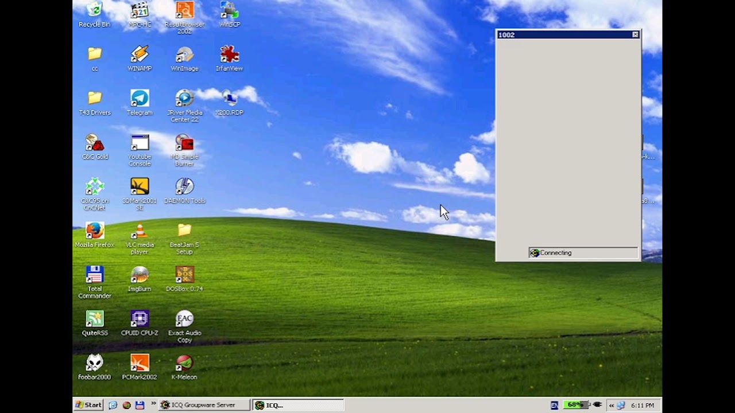Launch MPC-HC from the desktop
Image resolution: width=735 pixels, height=413 pixels.
point(140,14)
